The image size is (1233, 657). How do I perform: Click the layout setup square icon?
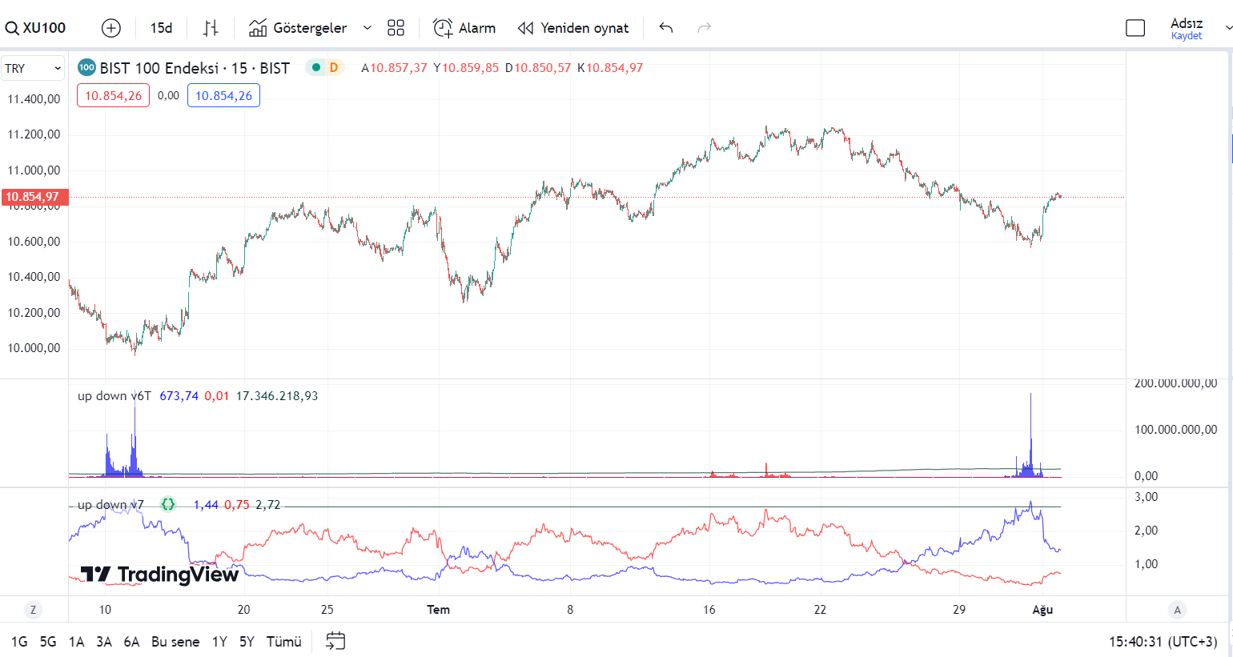[x=1135, y=28]
